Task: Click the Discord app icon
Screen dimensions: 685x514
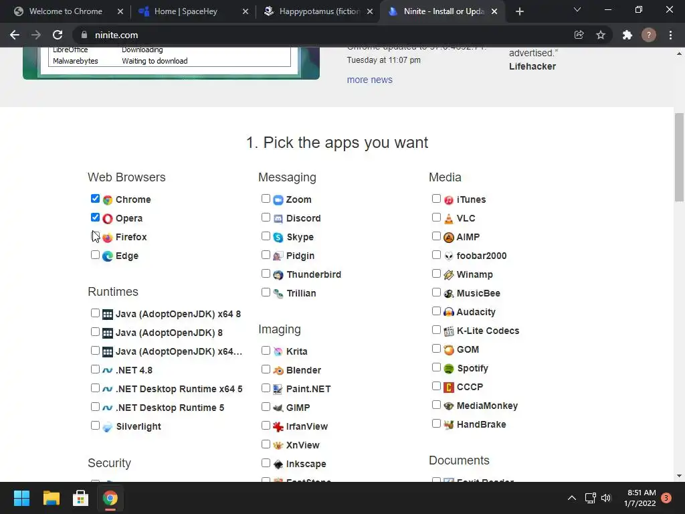Action: [x=278, y=219]
